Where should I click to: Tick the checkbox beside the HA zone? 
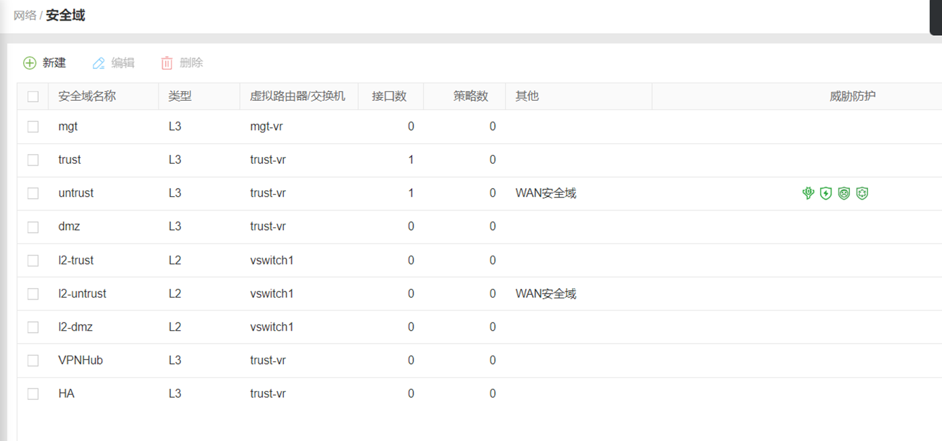click(33, 393)
